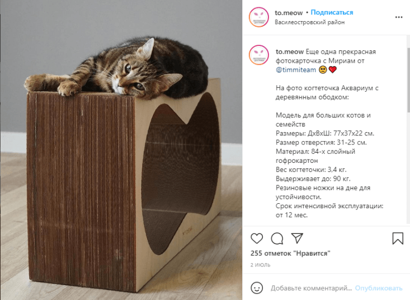The height and width of the screenshot is (300, 410).
Task: Focus the Добавьте комментарий input field
Action: point(311,288)
